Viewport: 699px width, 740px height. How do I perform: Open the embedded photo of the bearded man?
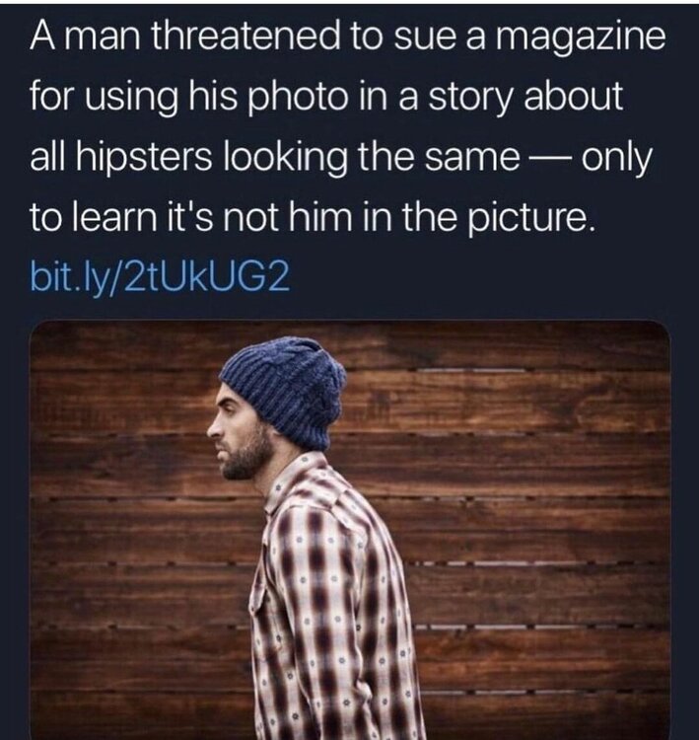pyautogui.click(x=349, y=530)
